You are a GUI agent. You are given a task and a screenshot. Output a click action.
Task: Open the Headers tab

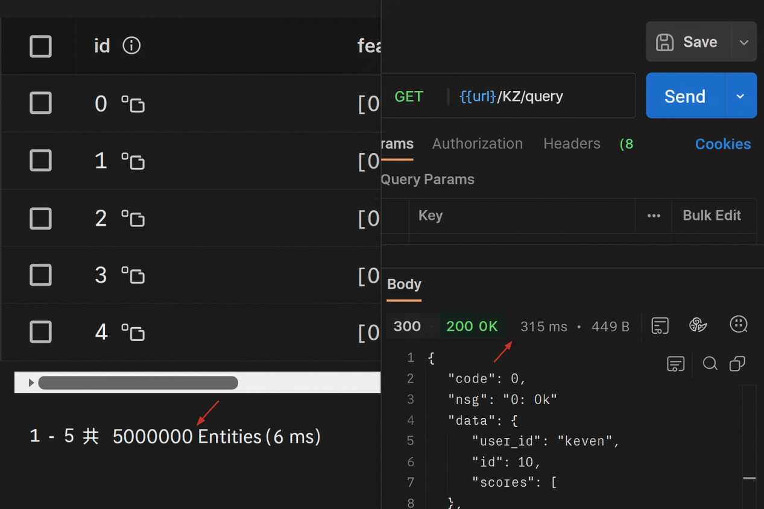click(x=571, y=143)
